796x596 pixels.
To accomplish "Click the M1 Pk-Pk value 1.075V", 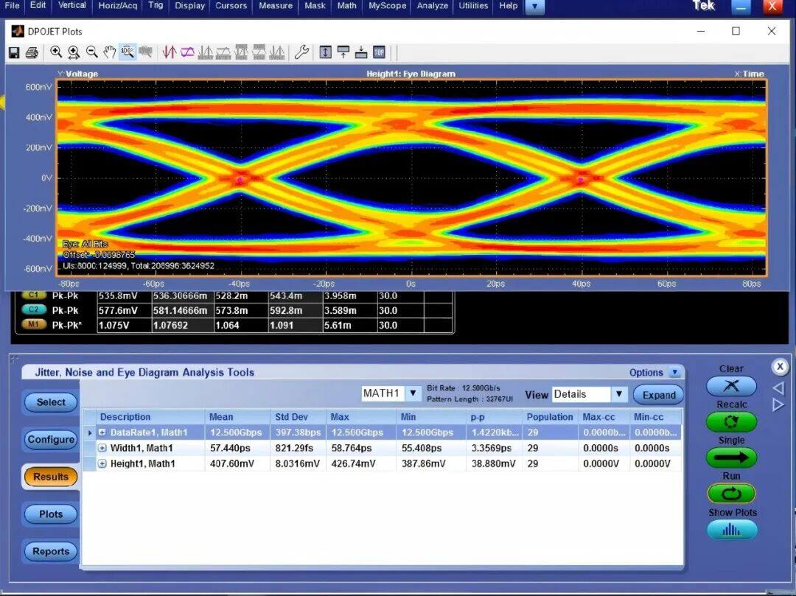I will pyautogui.click(x=114, y=325).
